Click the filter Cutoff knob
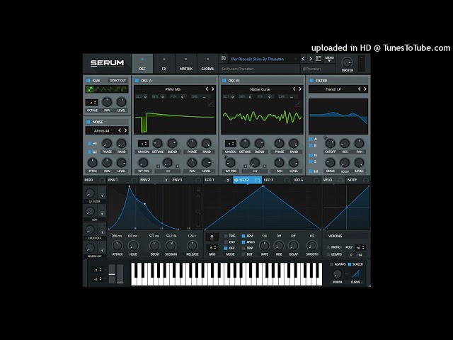 click(x=331, y=143)
